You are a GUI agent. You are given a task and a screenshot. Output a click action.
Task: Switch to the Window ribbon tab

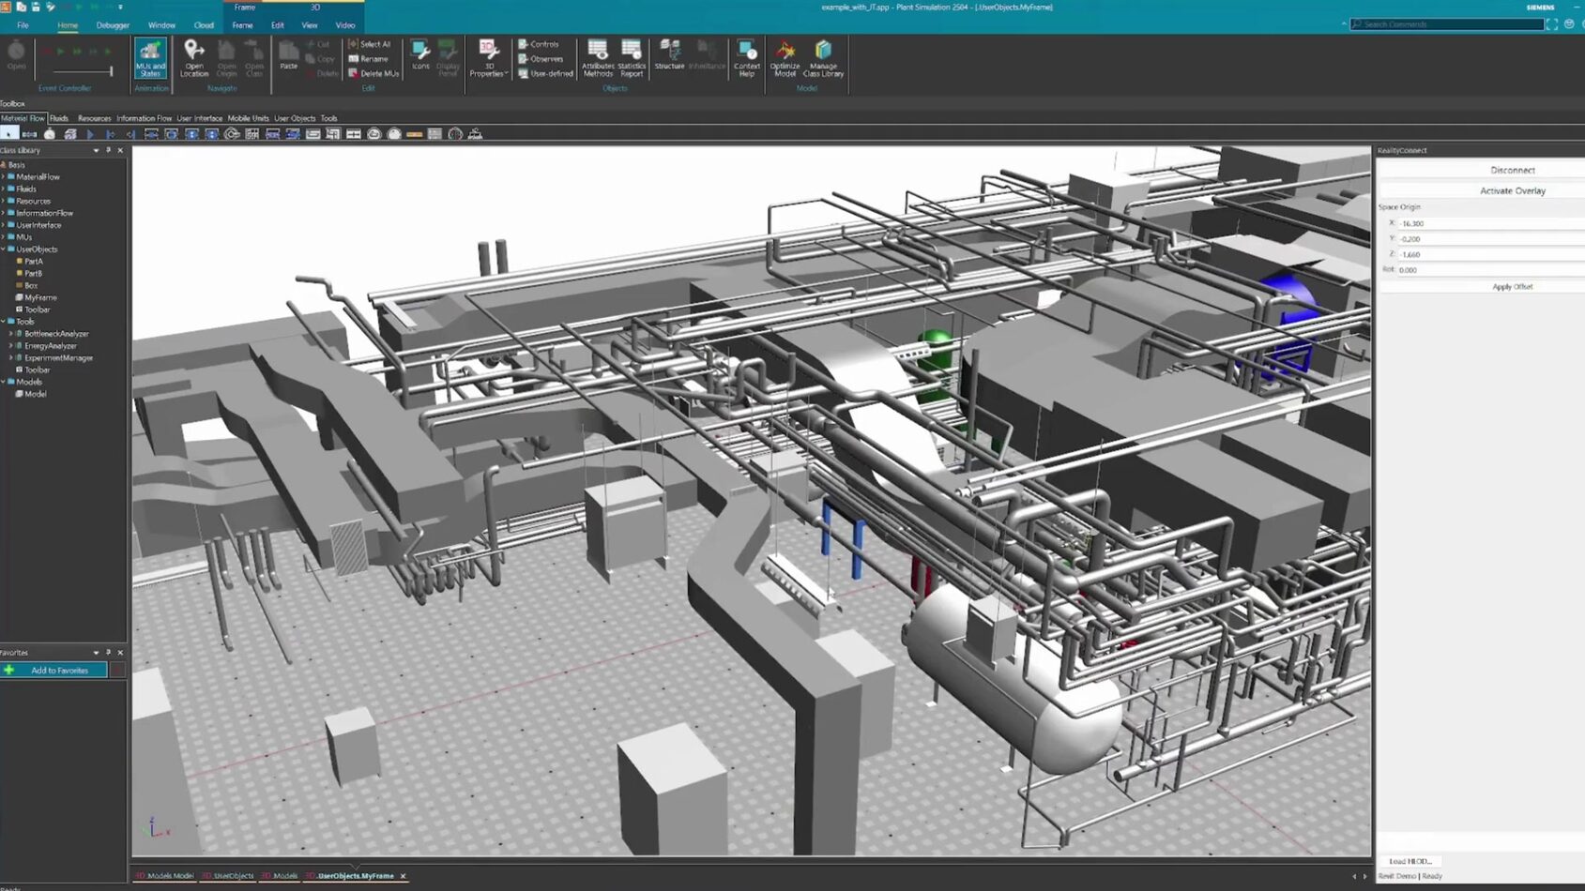click(161, 25)
